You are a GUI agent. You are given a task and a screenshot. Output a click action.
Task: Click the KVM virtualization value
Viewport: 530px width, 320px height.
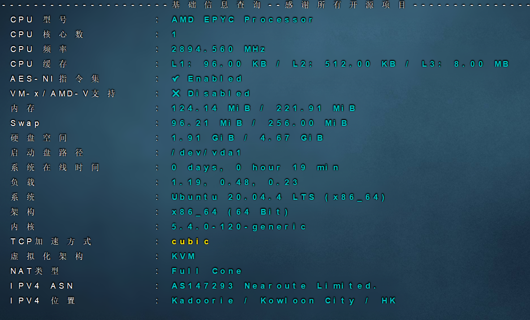(x=184, y=256)
